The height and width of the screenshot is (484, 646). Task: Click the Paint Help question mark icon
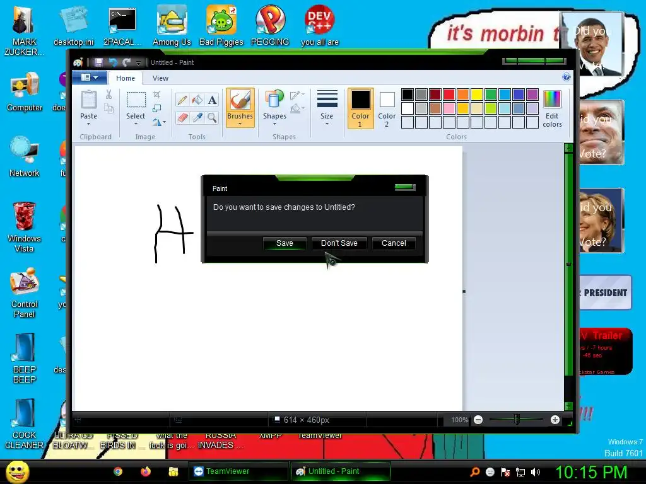point(567,78)
